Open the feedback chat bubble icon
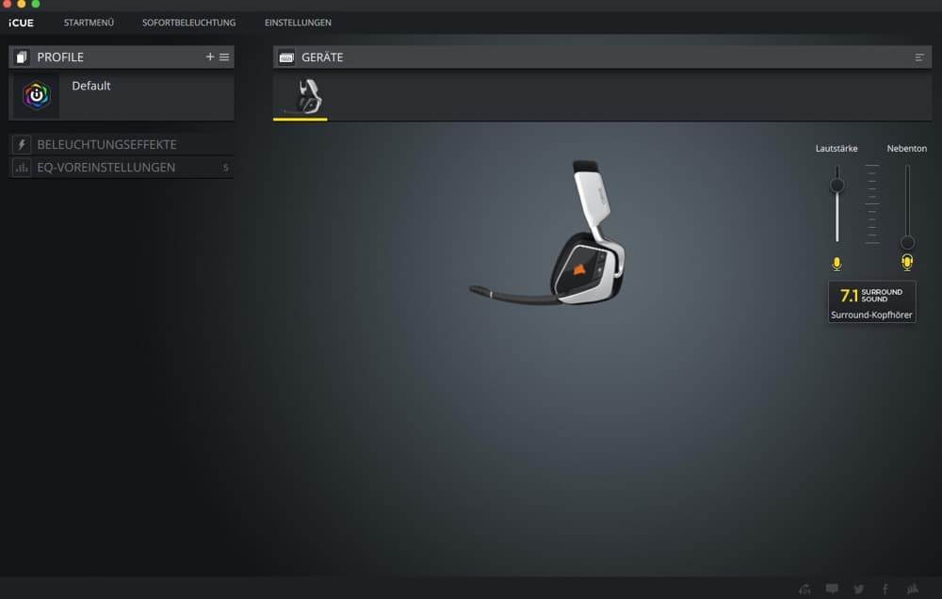942x599 pixels. [832, 589]
